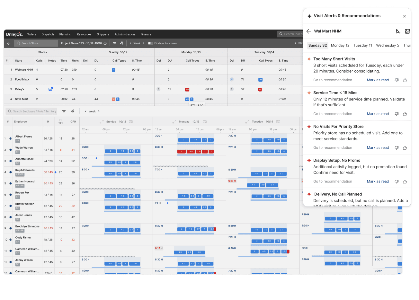Image resolution: width=419 pixels, height=300 pixels.
Task: Thumbs up the No Visits For Priority Store alert
Action: 405,148
